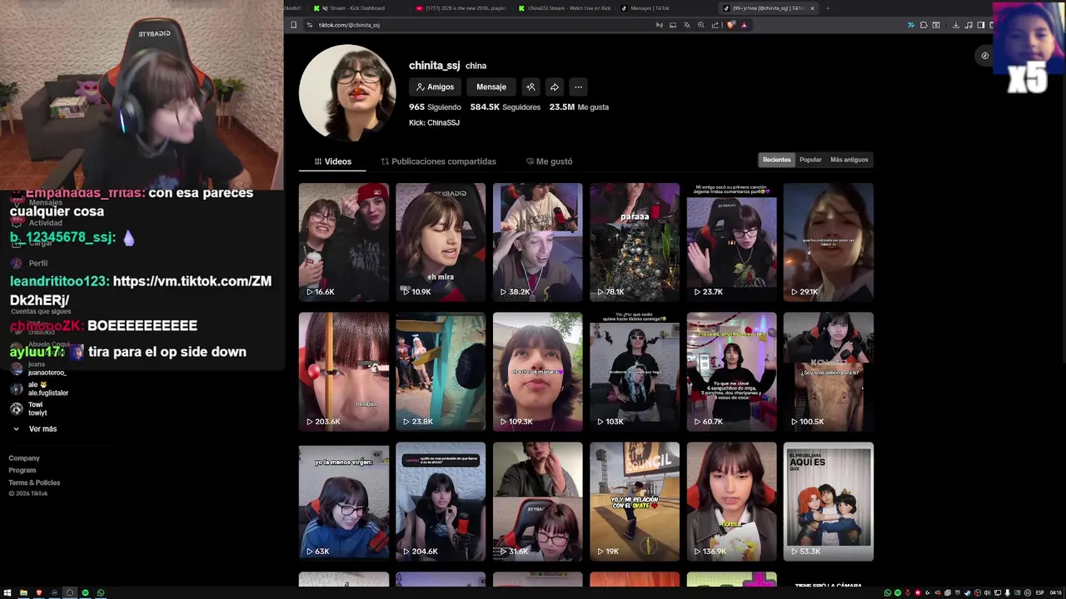Play the 'eh mira' video with 10.9K views
The width and height of the screenshot is (1066, 599).
click(441, 242)
